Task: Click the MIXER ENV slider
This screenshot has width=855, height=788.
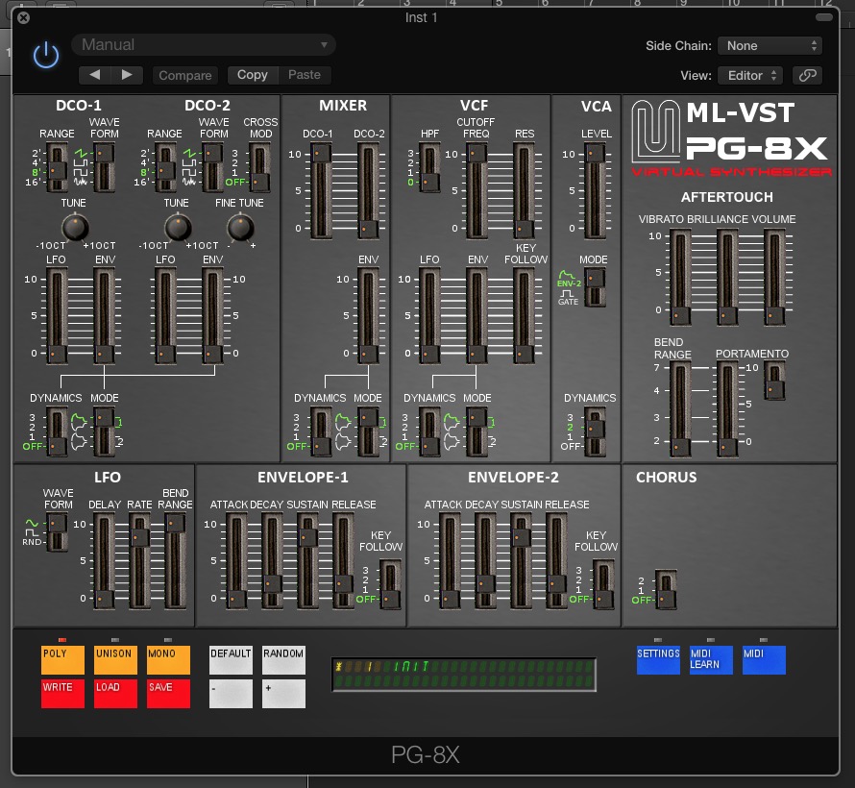Action: point(369,316)
